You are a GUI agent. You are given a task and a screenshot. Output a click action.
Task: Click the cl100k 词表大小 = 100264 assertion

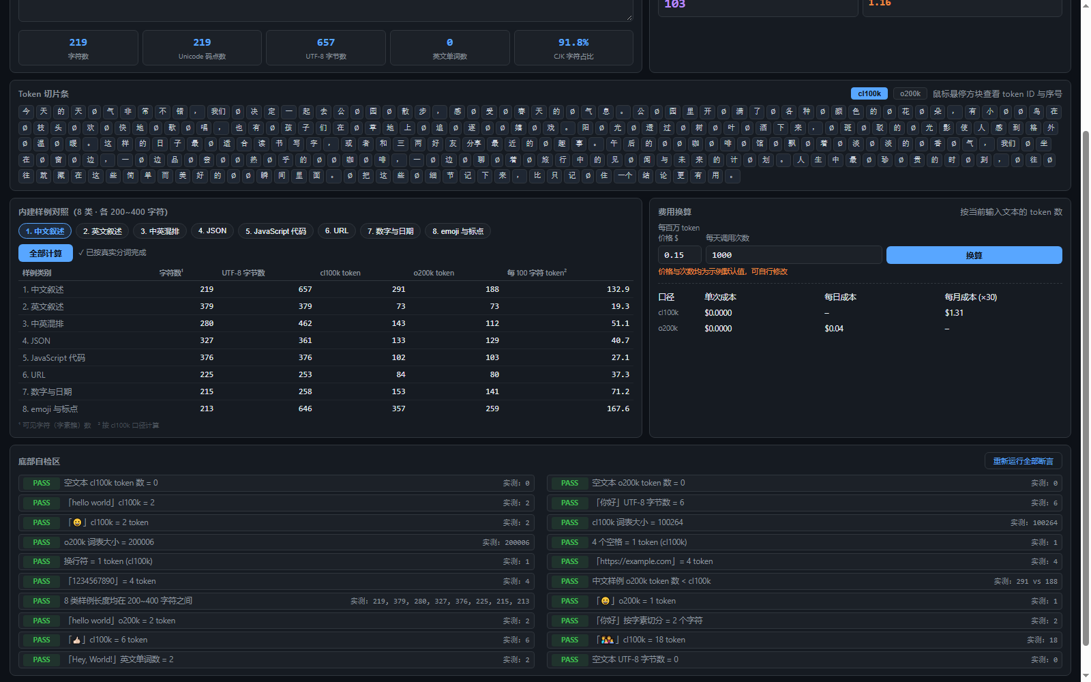(x=805, y=522)
